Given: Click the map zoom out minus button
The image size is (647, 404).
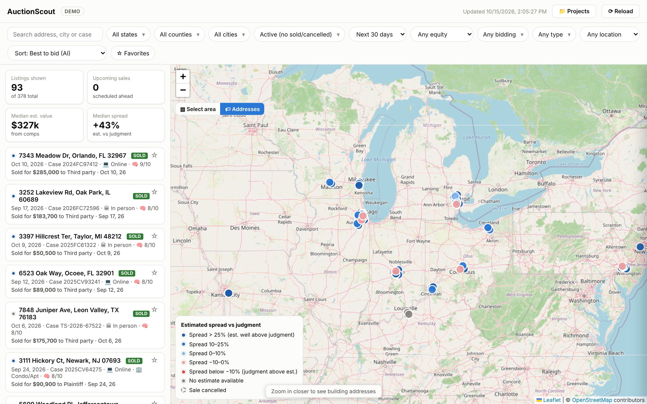Looking at the screenshot, I should [x=183, y=90].
